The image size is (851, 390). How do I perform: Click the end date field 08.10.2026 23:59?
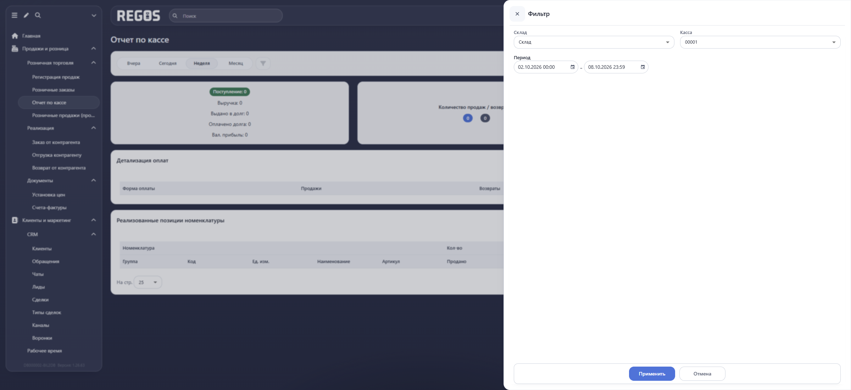[616, 67]
